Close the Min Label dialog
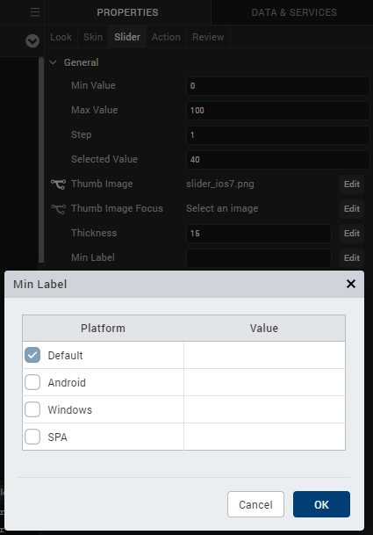Viewport: 373px width, 535px height. (351, 284)
